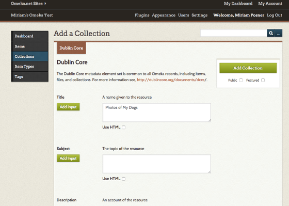Select Collections in the sidebar
Viewport: 289px width, 206px height.
[30, 56]
